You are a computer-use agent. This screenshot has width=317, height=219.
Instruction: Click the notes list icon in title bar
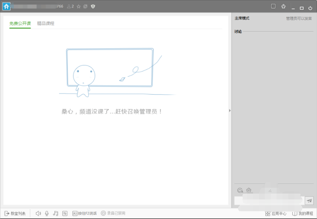pos(273,7)
